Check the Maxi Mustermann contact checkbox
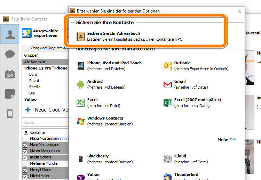 [x=25, y=139]
